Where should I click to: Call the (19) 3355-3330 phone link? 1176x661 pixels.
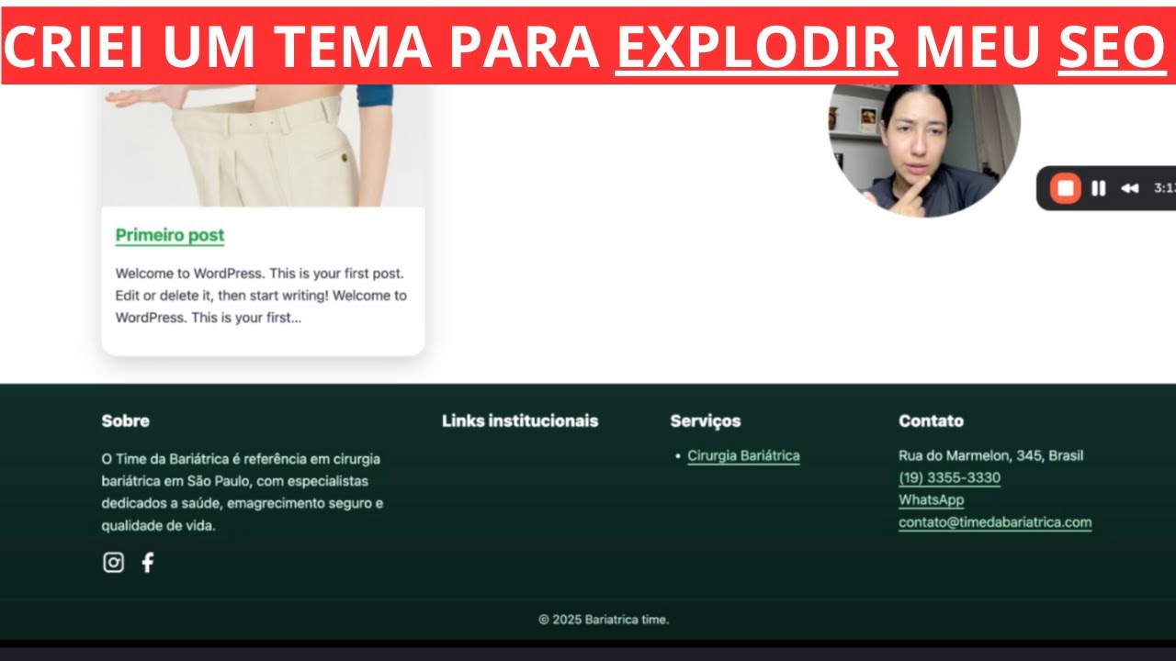(949, 478)
